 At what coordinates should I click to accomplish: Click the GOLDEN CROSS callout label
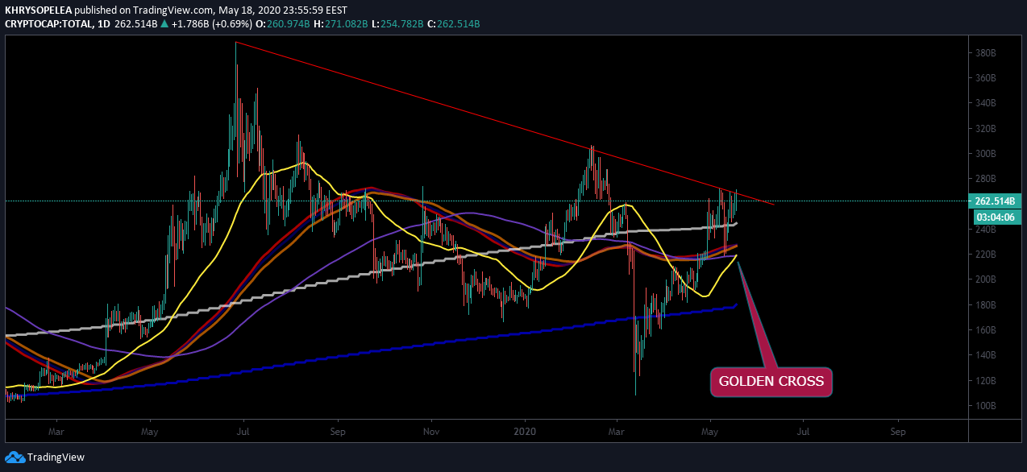(x=771, y=382)
